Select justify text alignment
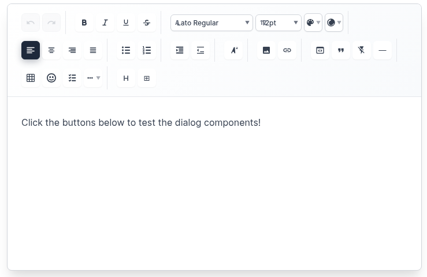This screenshot has width=427, height=277. 93,50
